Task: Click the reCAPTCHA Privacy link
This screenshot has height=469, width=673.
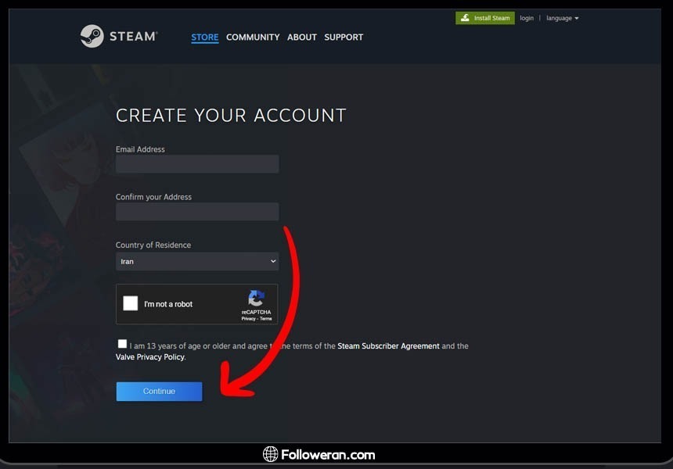Action: [249, 319]
